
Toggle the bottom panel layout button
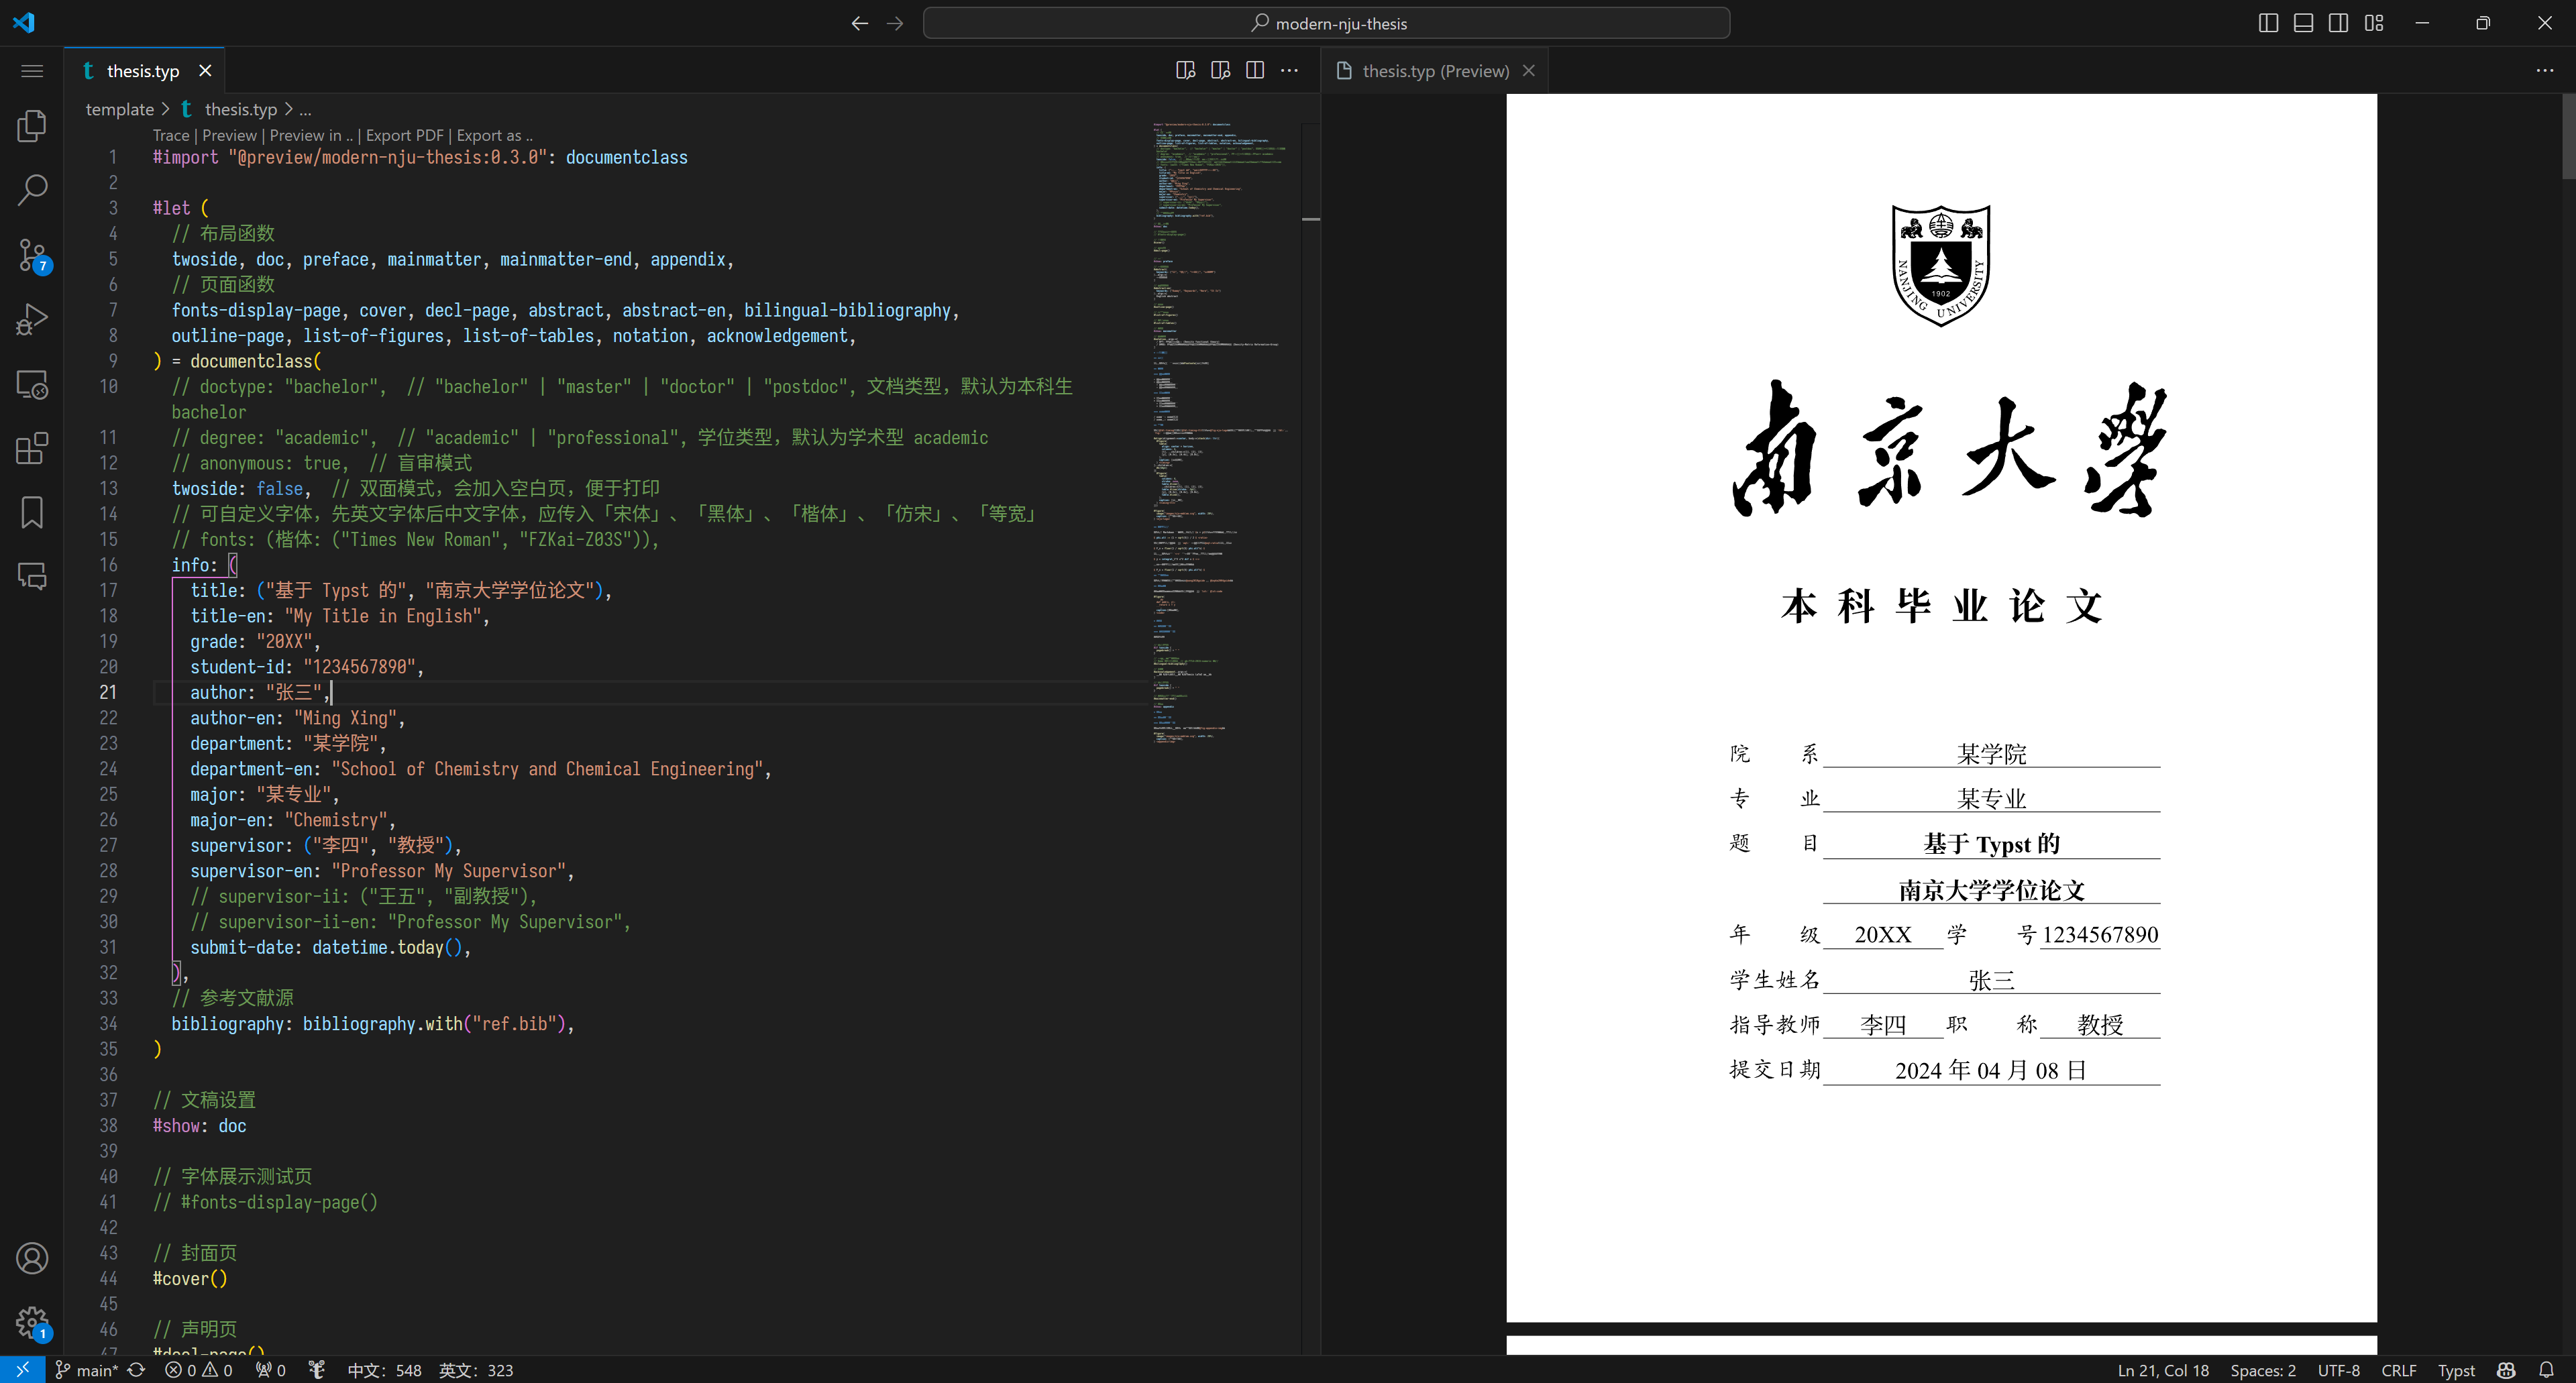click(2303, 23)
